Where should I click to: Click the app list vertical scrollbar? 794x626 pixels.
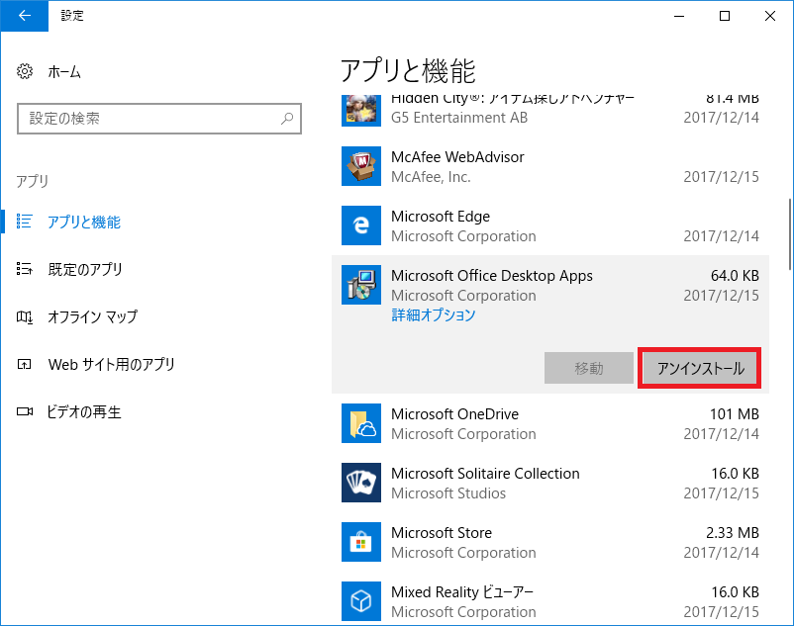790,234
